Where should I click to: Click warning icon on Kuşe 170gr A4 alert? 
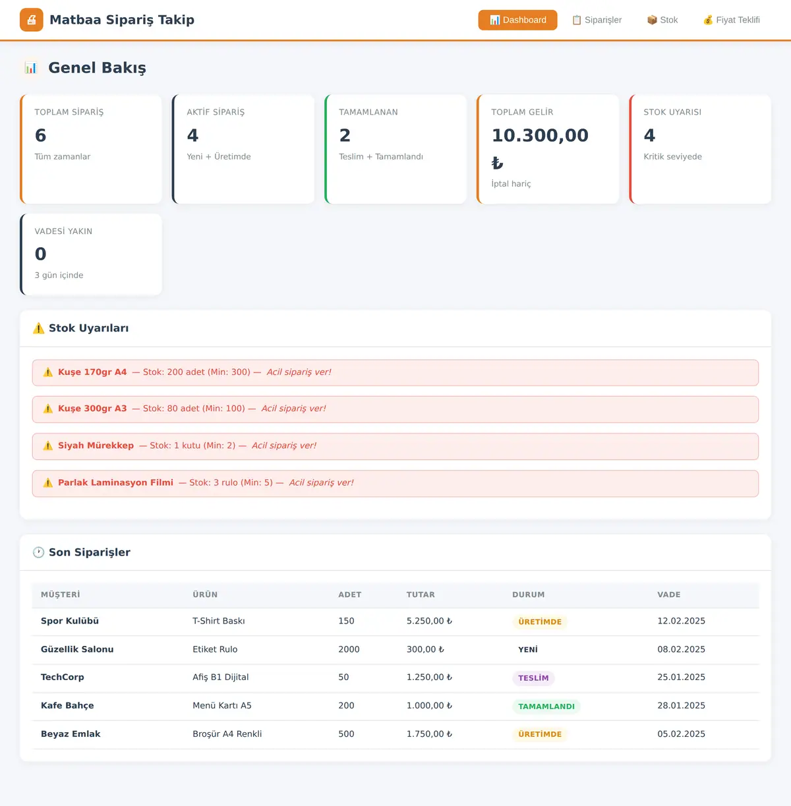[x=48, y=372]
